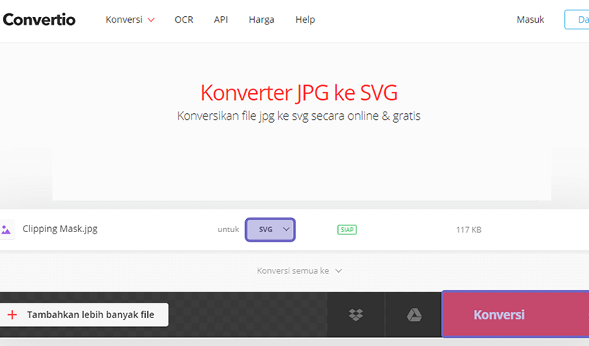Expand the Konversi semua ke dropdown
This screenshot has width=589, height=346.
pos(300,270)
